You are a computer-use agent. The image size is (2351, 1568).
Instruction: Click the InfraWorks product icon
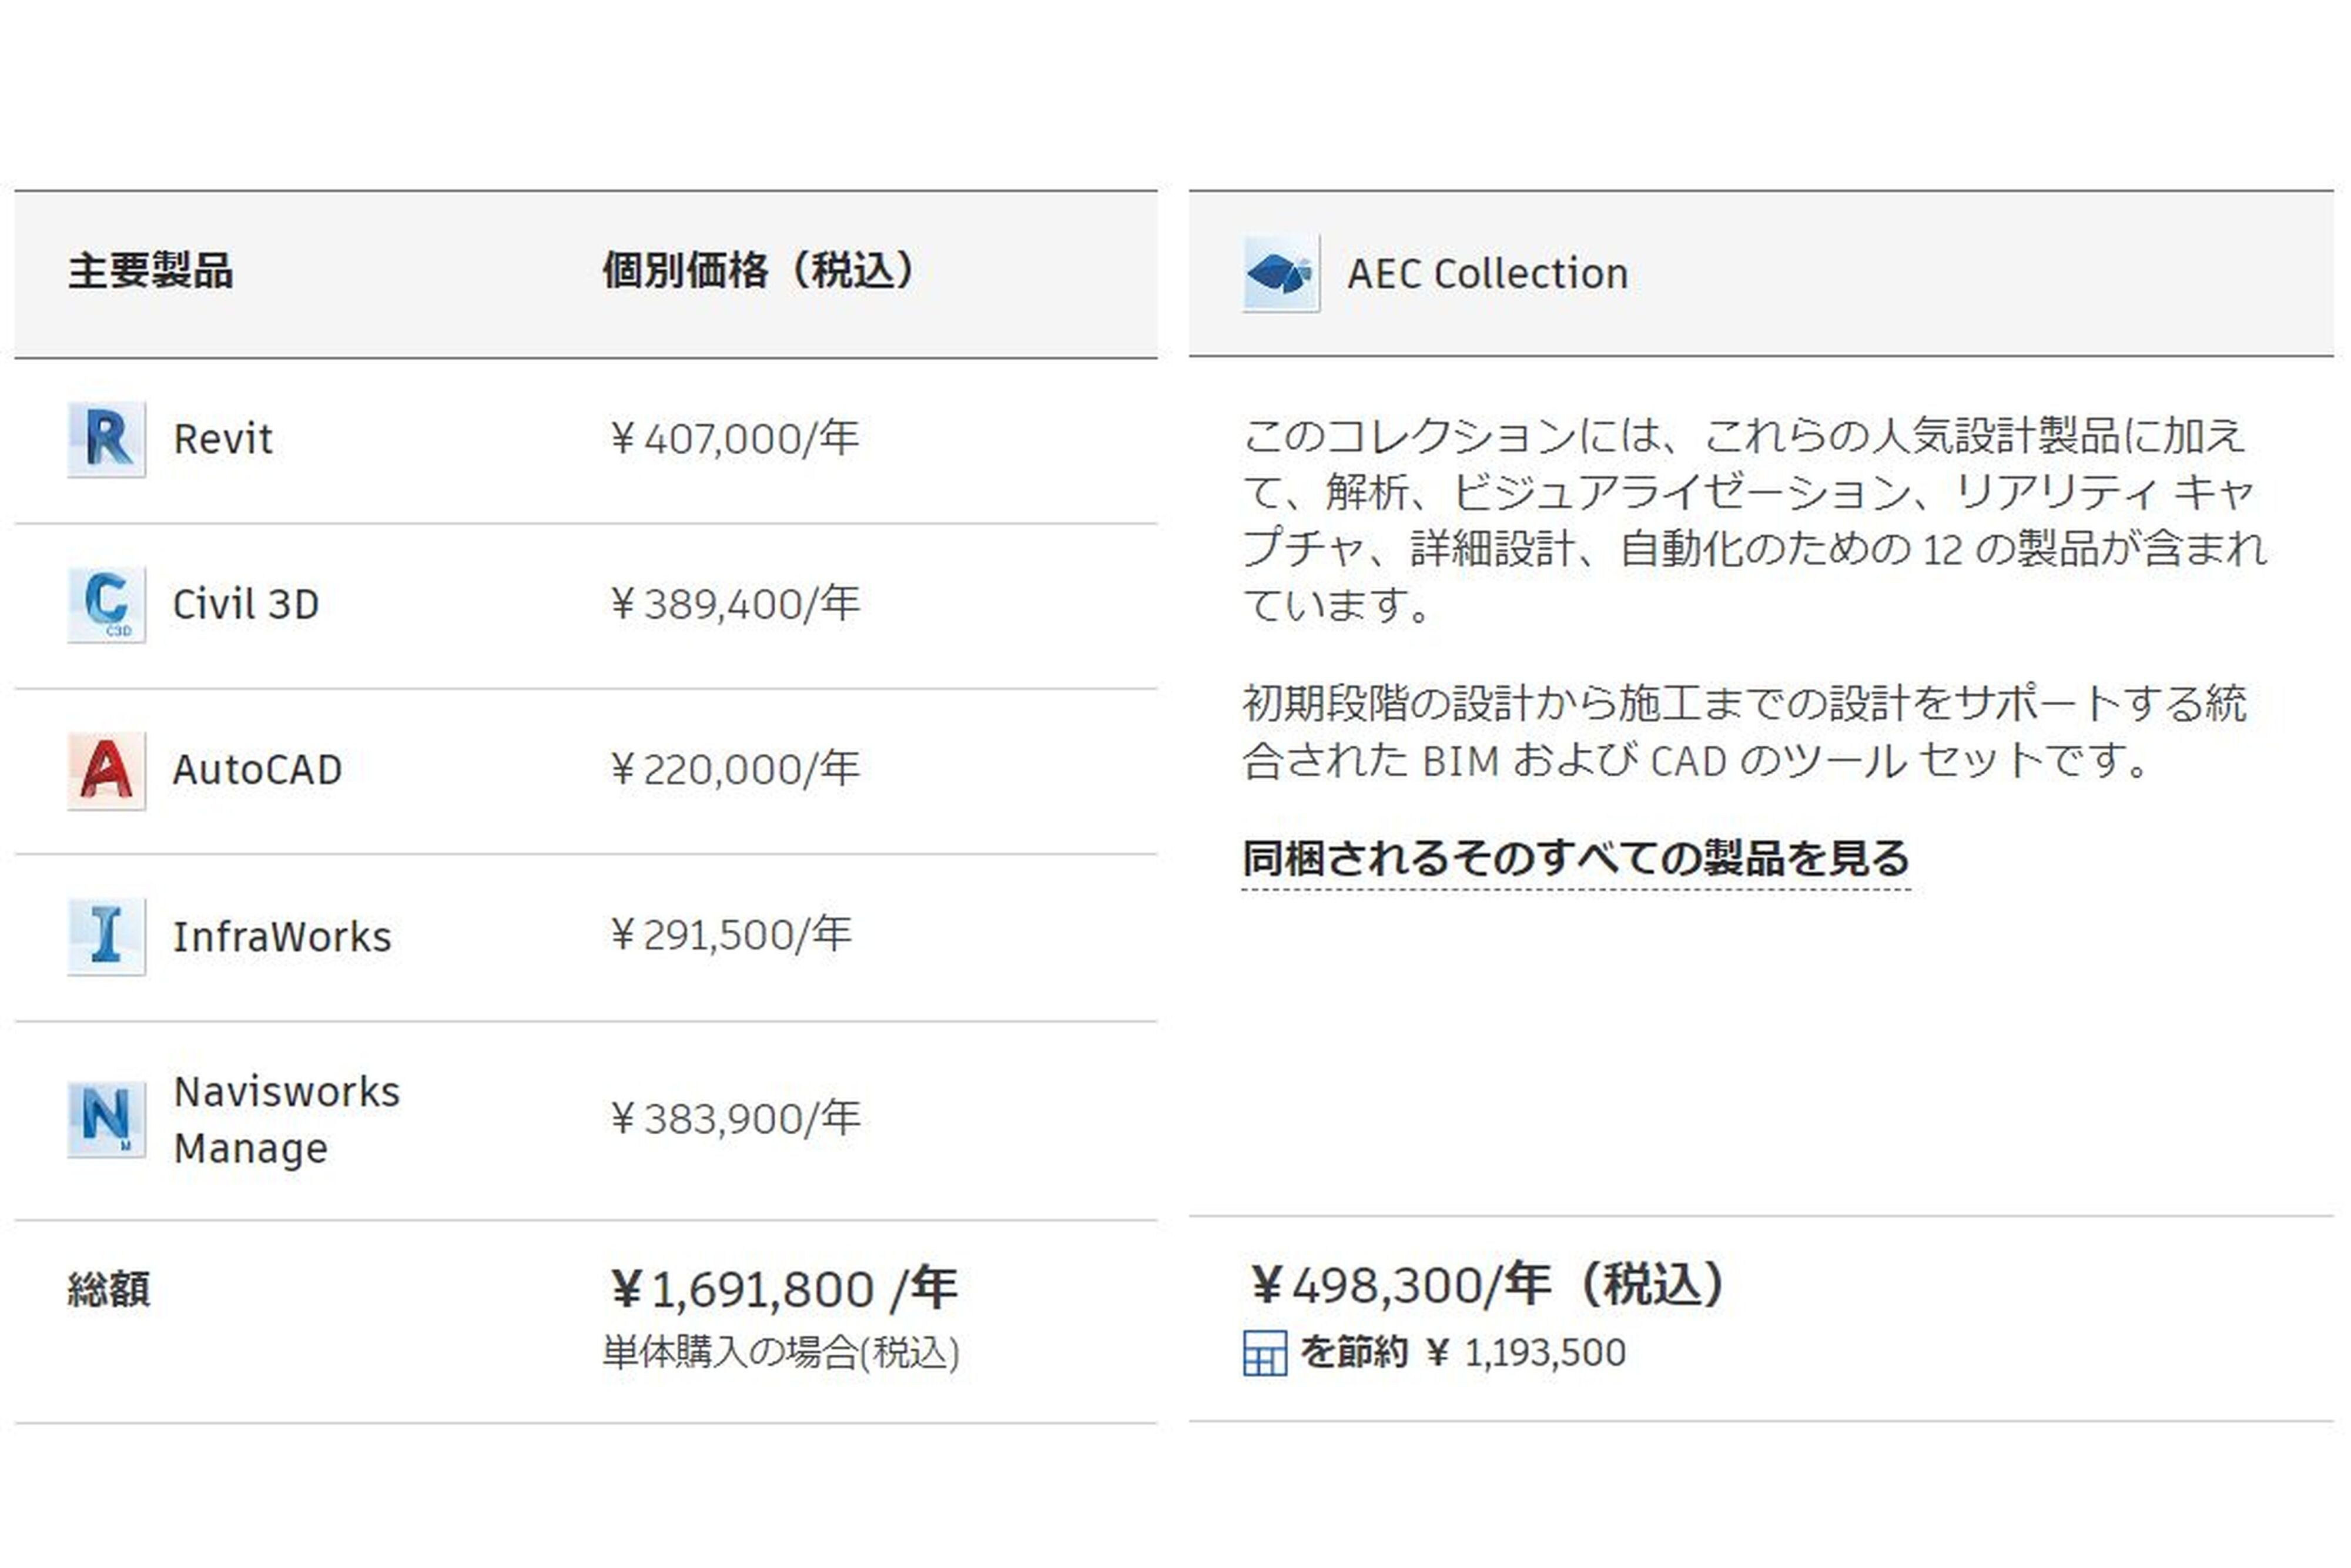click(x=106, y=936)
